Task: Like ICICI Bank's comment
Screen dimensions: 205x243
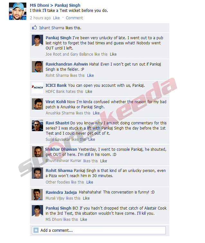Action: pyautogui.click(x=89, y=92)
